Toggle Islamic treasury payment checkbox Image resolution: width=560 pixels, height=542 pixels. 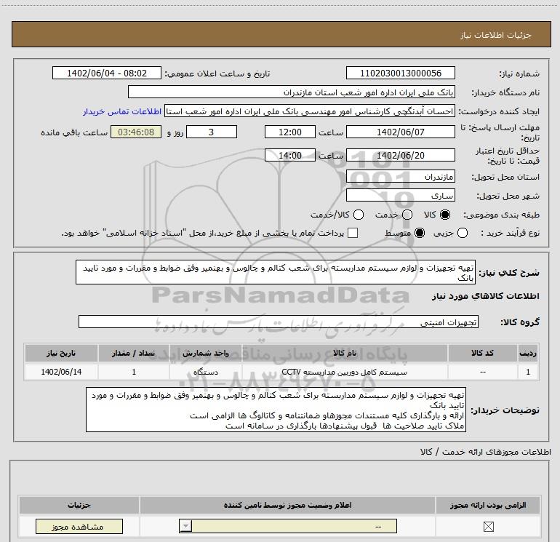coord(353,233)
